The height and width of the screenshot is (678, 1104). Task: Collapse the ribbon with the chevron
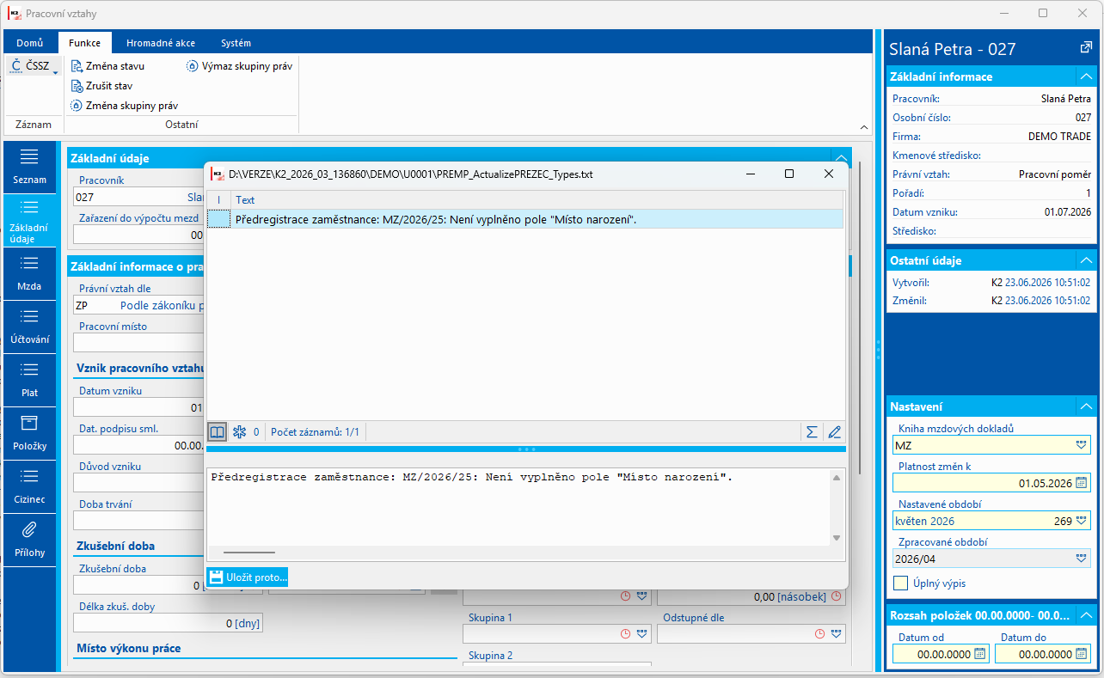863,127
